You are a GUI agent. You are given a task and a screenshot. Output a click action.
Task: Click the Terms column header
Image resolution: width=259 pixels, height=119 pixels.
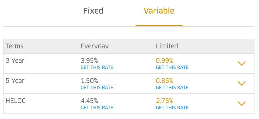point(14,46)
